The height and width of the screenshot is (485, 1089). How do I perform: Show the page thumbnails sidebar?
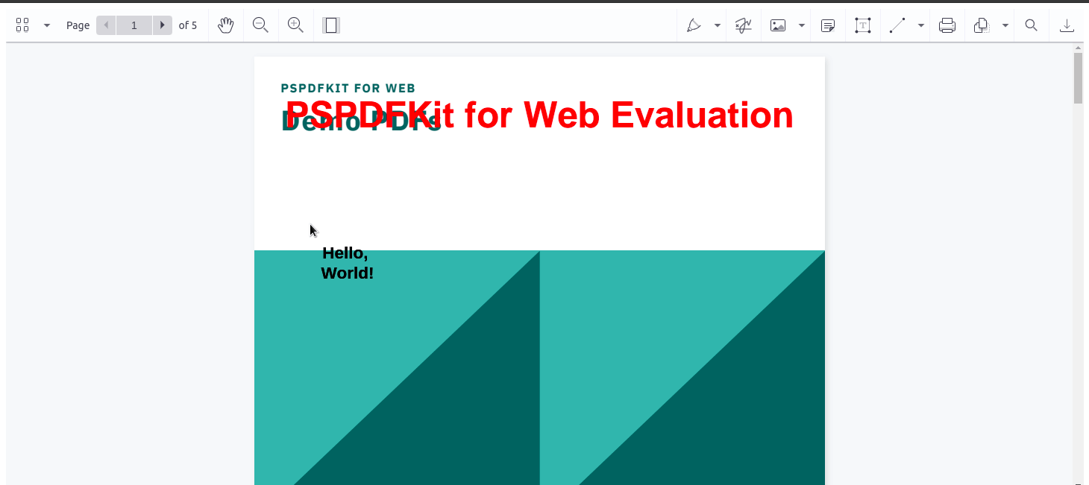coord(22,25)
